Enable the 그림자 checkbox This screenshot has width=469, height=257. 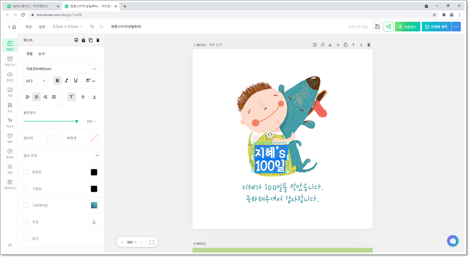(x=26, y=189)
